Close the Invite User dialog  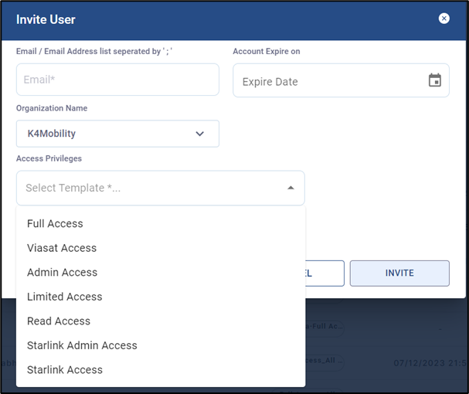click(x=444, y=19)
